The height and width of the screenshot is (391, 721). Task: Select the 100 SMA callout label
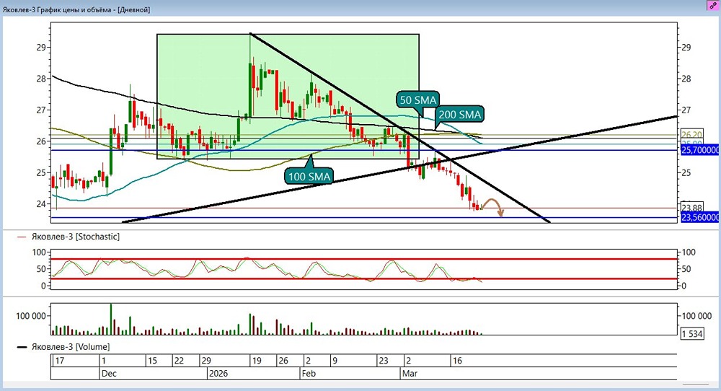tap(309, 177)
